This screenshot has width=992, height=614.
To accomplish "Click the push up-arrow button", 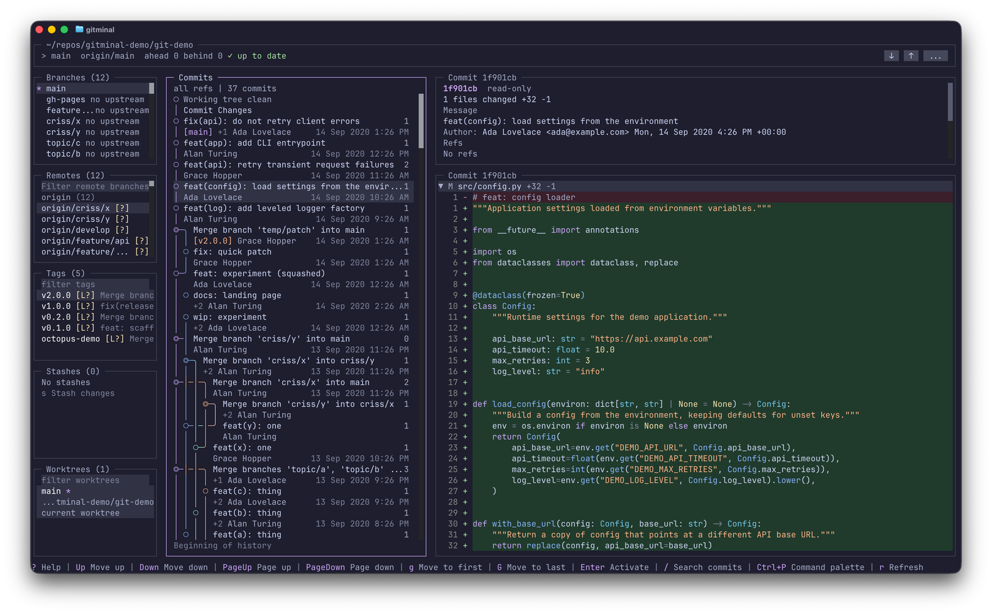I will [x=911, y=56].
